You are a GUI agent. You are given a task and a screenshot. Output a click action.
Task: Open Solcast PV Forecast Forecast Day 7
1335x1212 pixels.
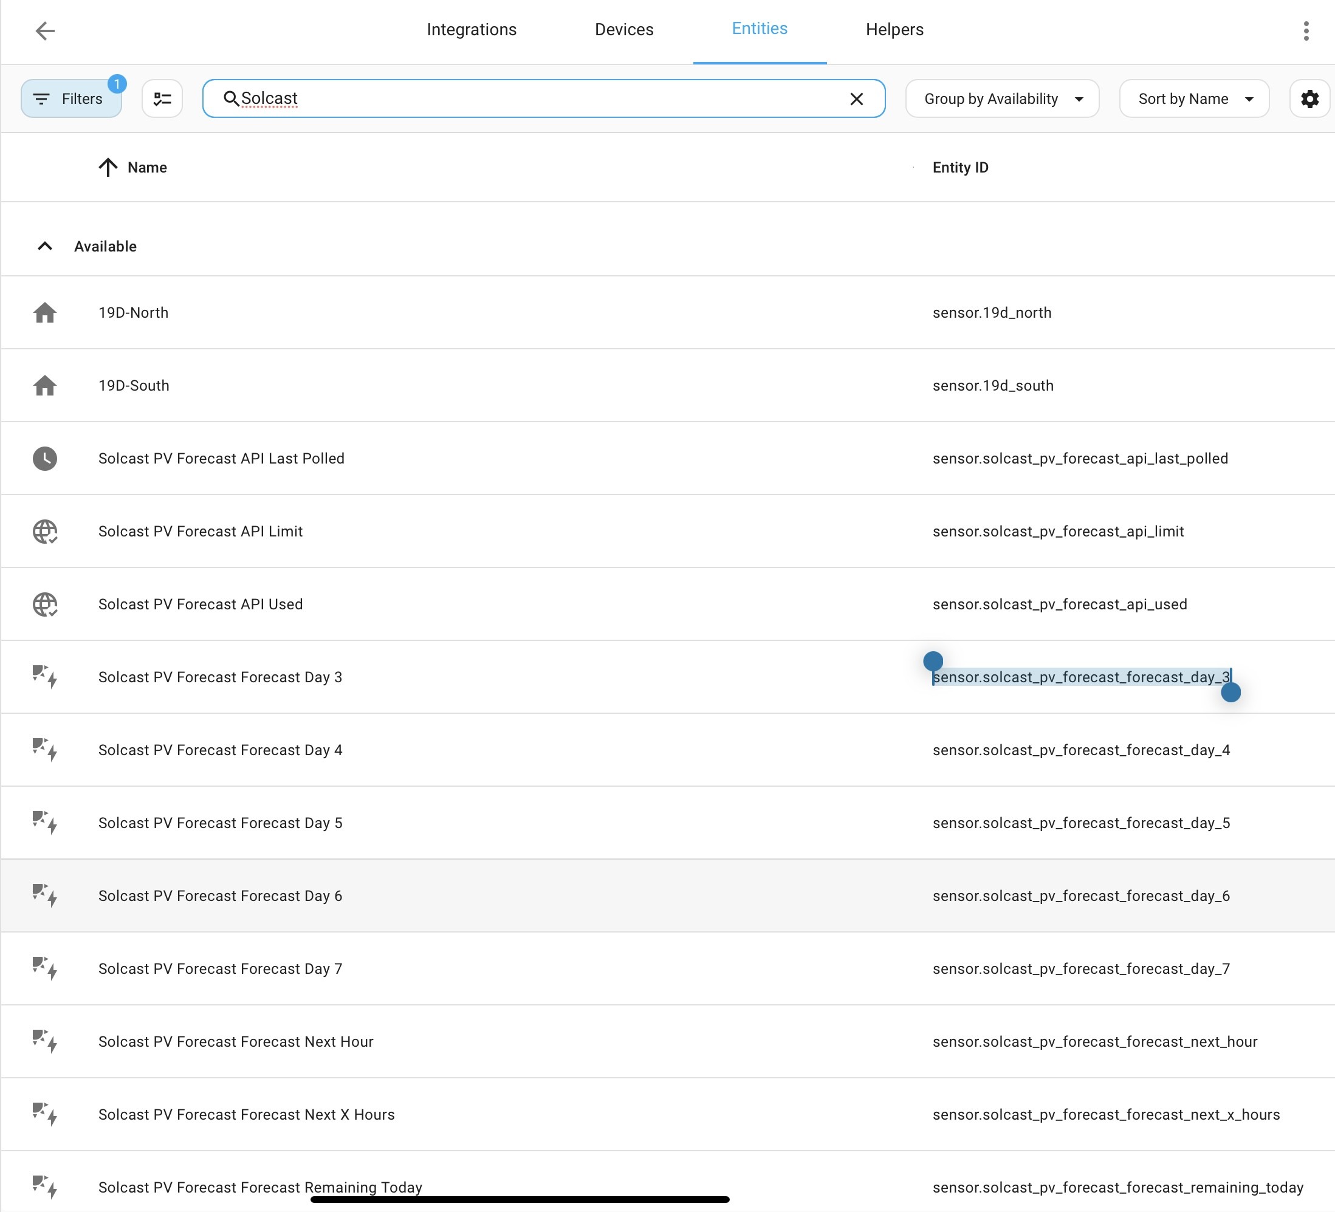[x=221, y=968]
